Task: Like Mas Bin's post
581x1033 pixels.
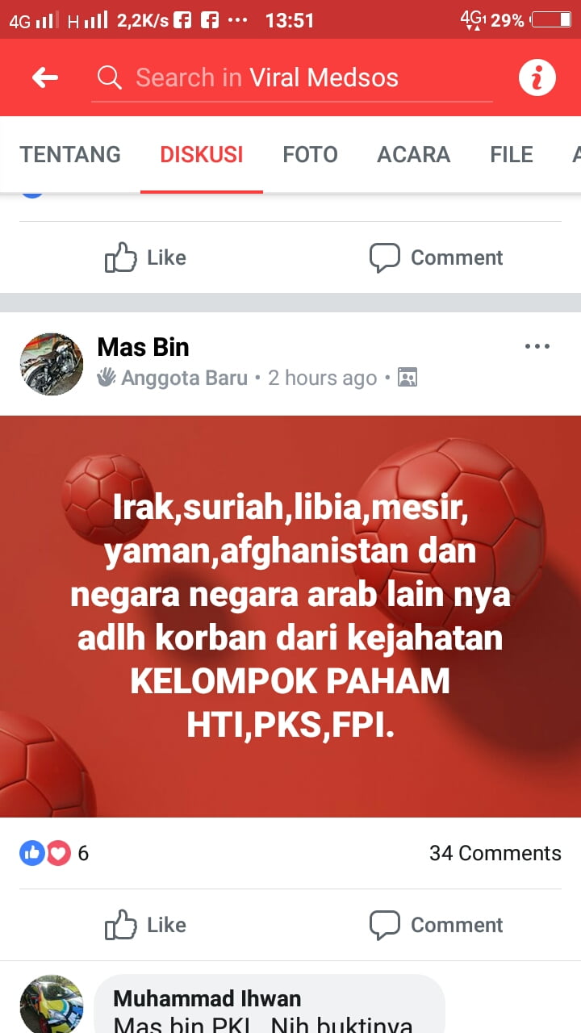Action: pos(146,925)
